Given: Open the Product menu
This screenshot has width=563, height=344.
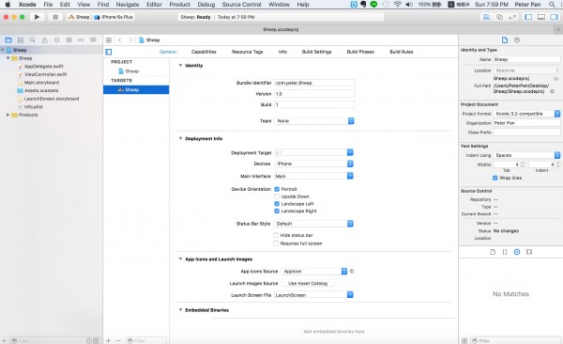Looking at the screenshot, I should [x=179, y=5].
